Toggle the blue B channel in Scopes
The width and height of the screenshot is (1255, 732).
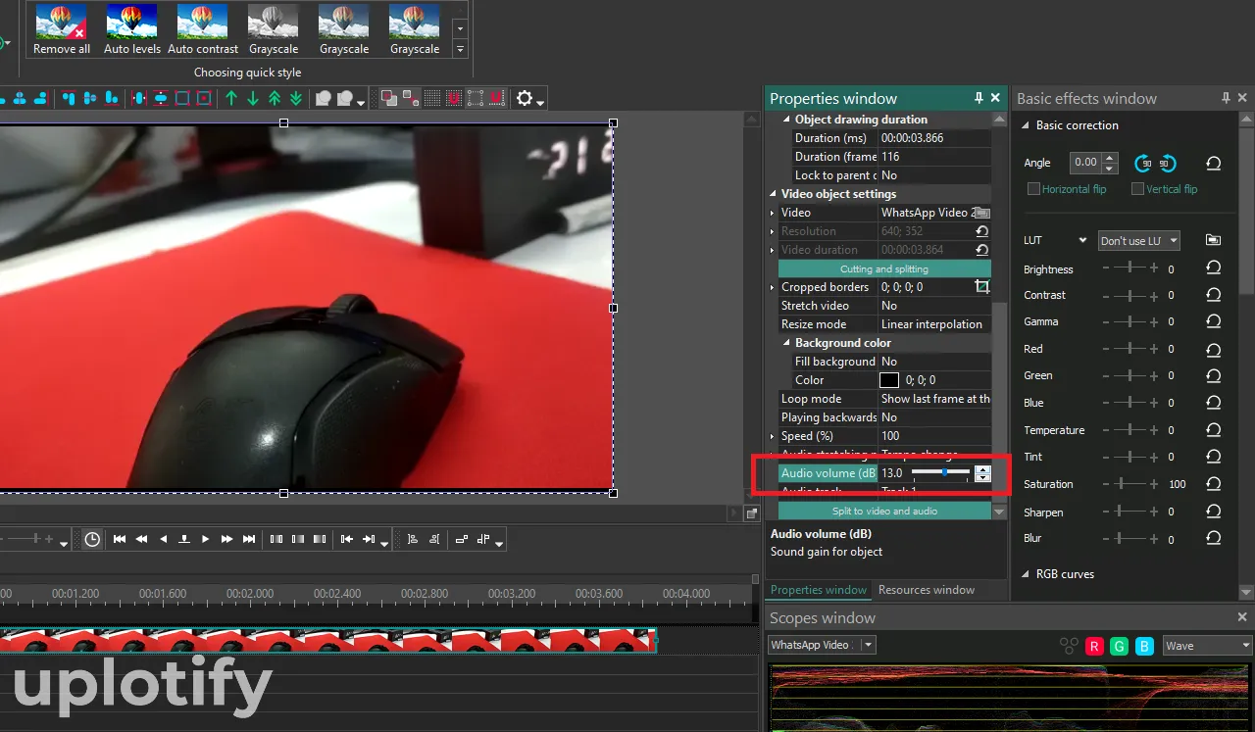click(1144, 646)
